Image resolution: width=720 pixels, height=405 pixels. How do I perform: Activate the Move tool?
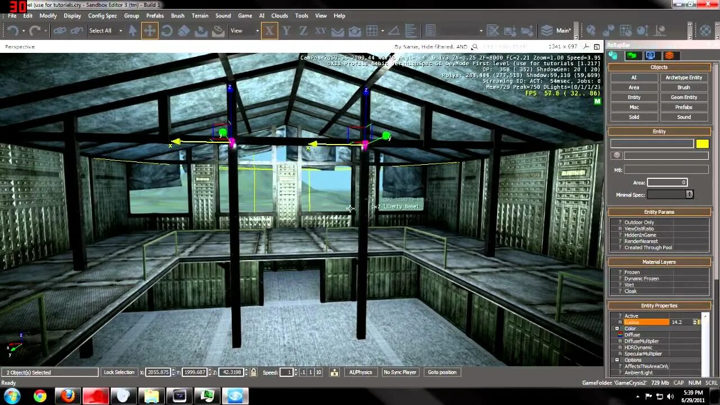pos(150,30)
